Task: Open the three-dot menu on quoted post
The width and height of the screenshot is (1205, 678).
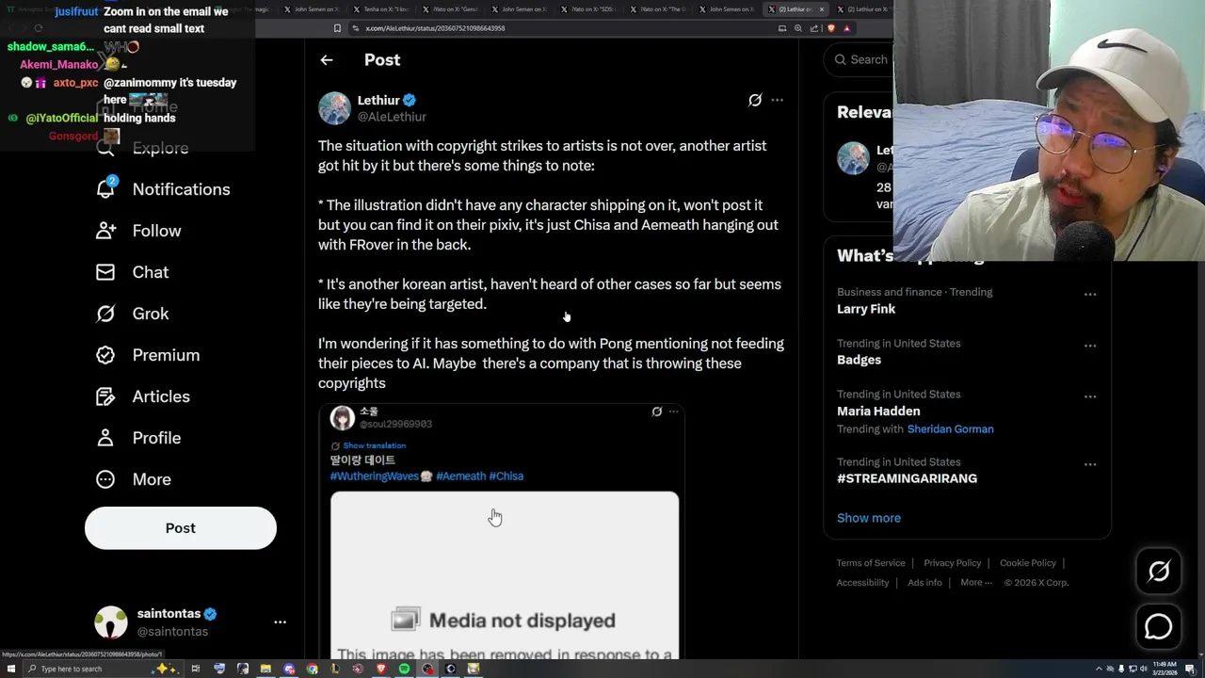Action: (673, 412)
